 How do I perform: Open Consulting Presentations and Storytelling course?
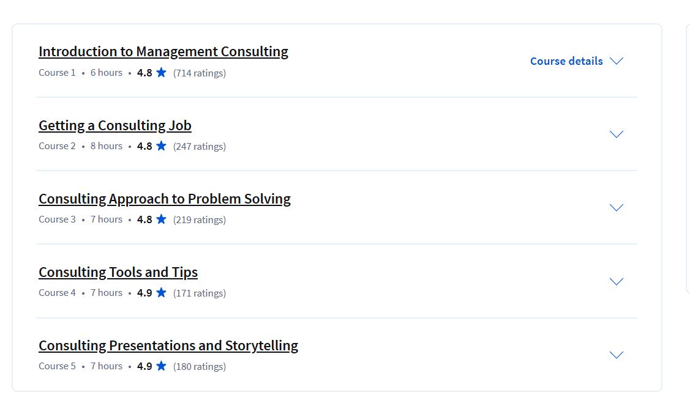[x=168, y=345]
